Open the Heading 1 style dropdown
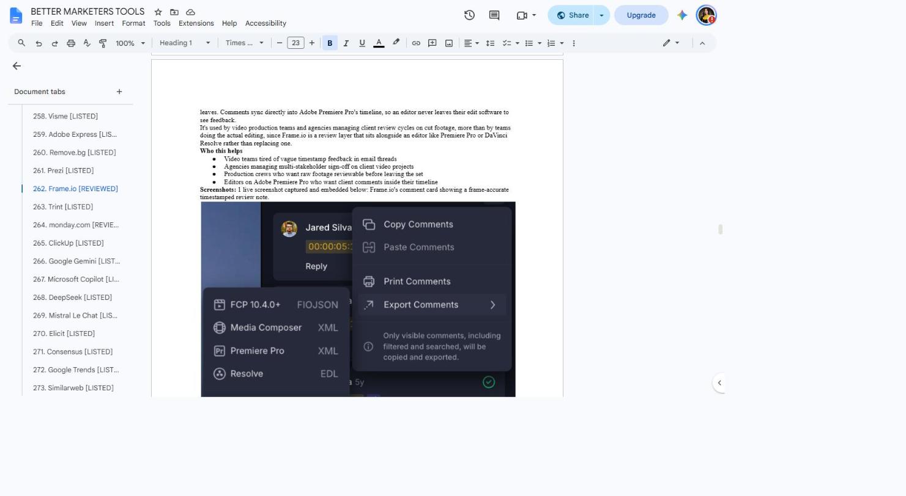This screenshot has width=906, height=496. tap(185, 43)
